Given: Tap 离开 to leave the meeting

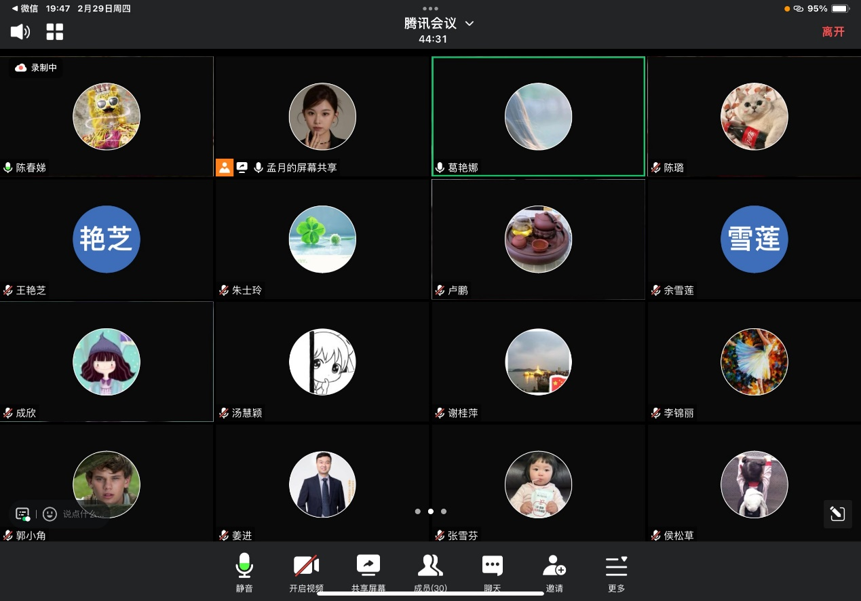Looking at the screenshot, I should click(833, 32).
